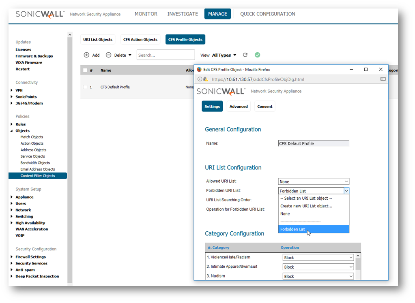Click the Search input field
The height and width of the screenshot is (303, 415).
[166, 55]
